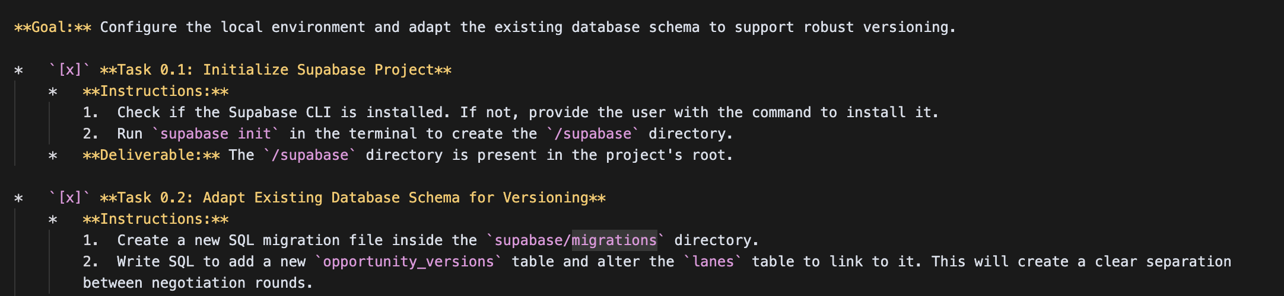Image resolution: width=1284 pixels, height=296 pixels.
Task: Click the `opportunity_versions` inline code
Action: click(408, 262)
